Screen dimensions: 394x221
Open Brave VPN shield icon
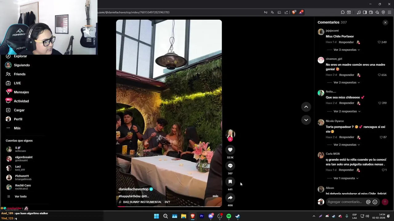[x=383, y=12]
